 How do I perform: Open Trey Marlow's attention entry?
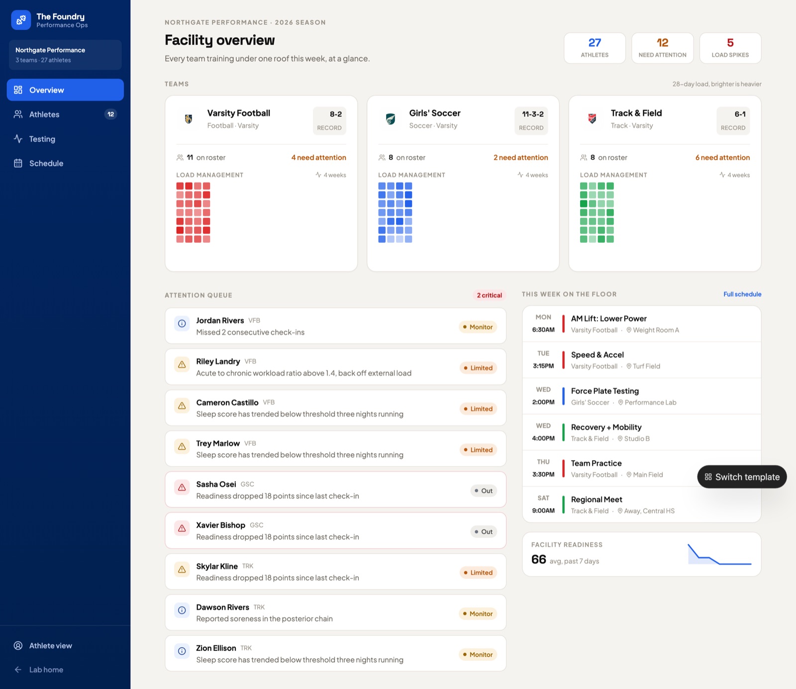[x=335, y=449]
